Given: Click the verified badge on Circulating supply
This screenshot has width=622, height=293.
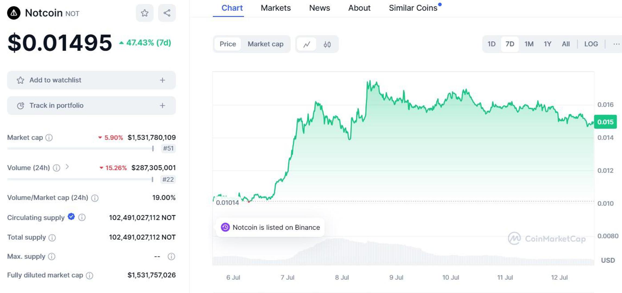Looking at the screenshot, I should [x=71, y=216].
